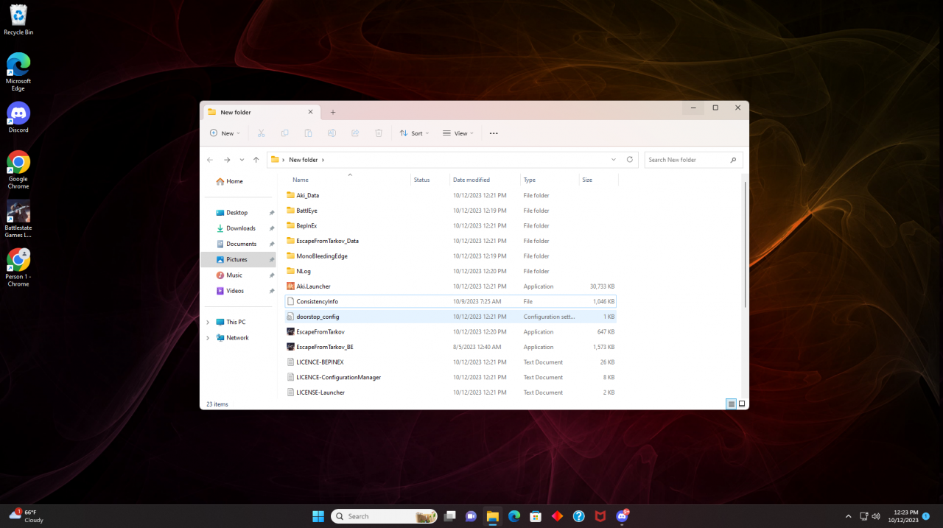Navigate up one folder level
The width and height of the screenshot is (943, 528).
coord(256,160)
